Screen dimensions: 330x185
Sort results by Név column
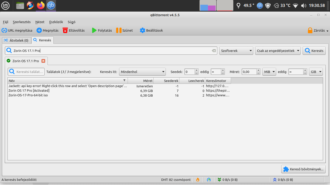coord(68,81)
